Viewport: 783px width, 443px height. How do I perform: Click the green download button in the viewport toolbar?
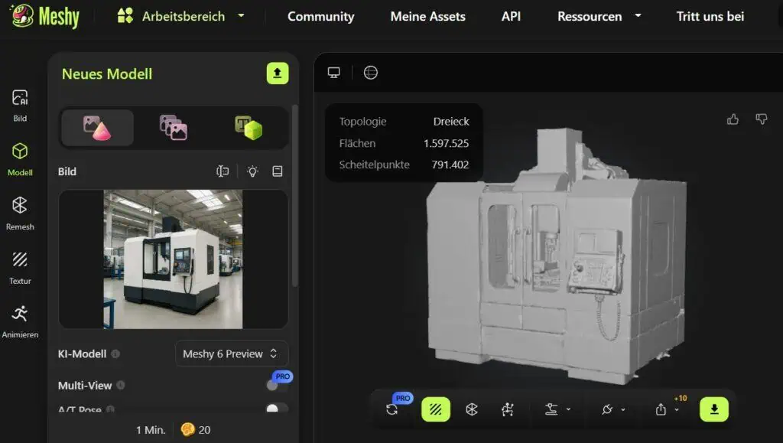[713, 409]
